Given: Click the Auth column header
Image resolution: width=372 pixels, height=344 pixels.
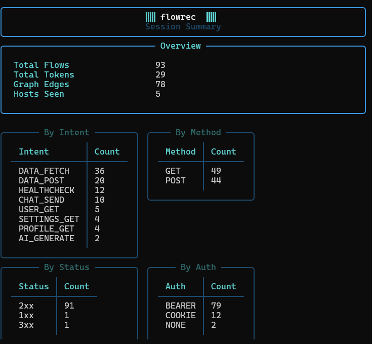Looking at the screenshot, I should pyautogui.click(x=176, y=287).
